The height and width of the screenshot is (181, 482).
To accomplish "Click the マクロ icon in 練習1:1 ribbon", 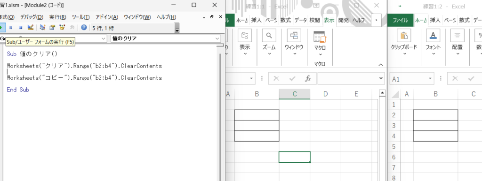I will (320, 37).
